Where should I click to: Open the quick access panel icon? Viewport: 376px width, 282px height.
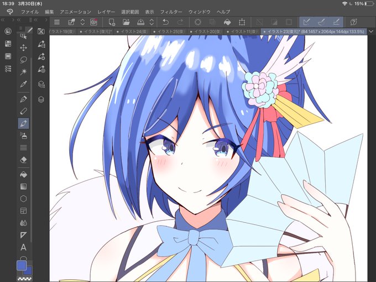pyautogui.click(x=8, y=31)
